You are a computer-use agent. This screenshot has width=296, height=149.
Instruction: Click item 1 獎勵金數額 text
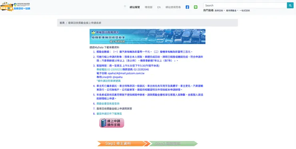[x=144, y=52]
